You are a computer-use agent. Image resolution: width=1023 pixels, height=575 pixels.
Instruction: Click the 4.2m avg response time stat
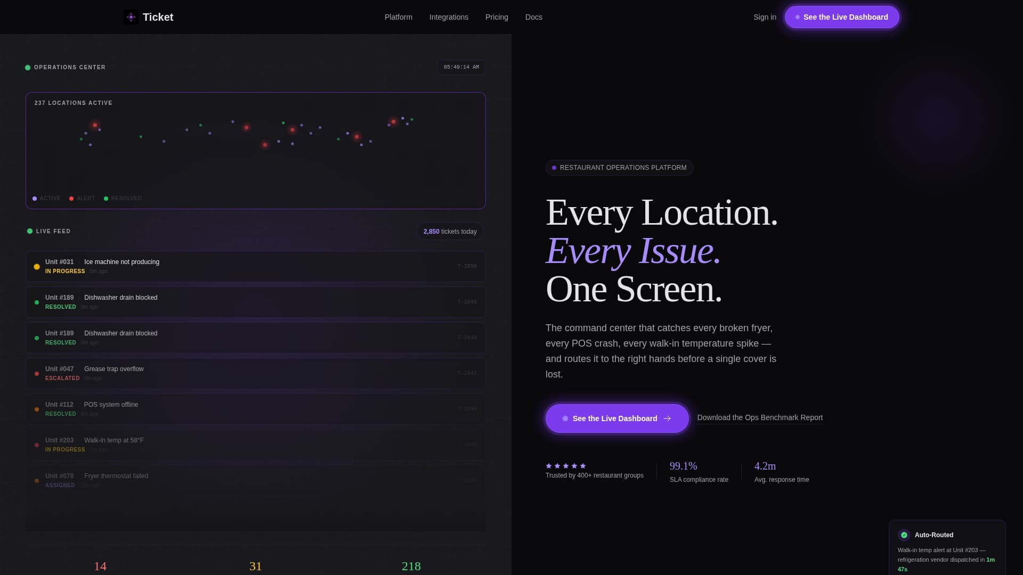(x=781, y=472)
